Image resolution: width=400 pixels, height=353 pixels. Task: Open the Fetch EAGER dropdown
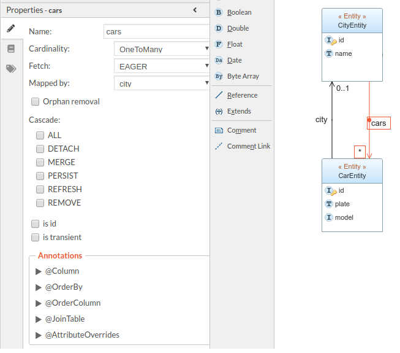click(x=162, y=66)
